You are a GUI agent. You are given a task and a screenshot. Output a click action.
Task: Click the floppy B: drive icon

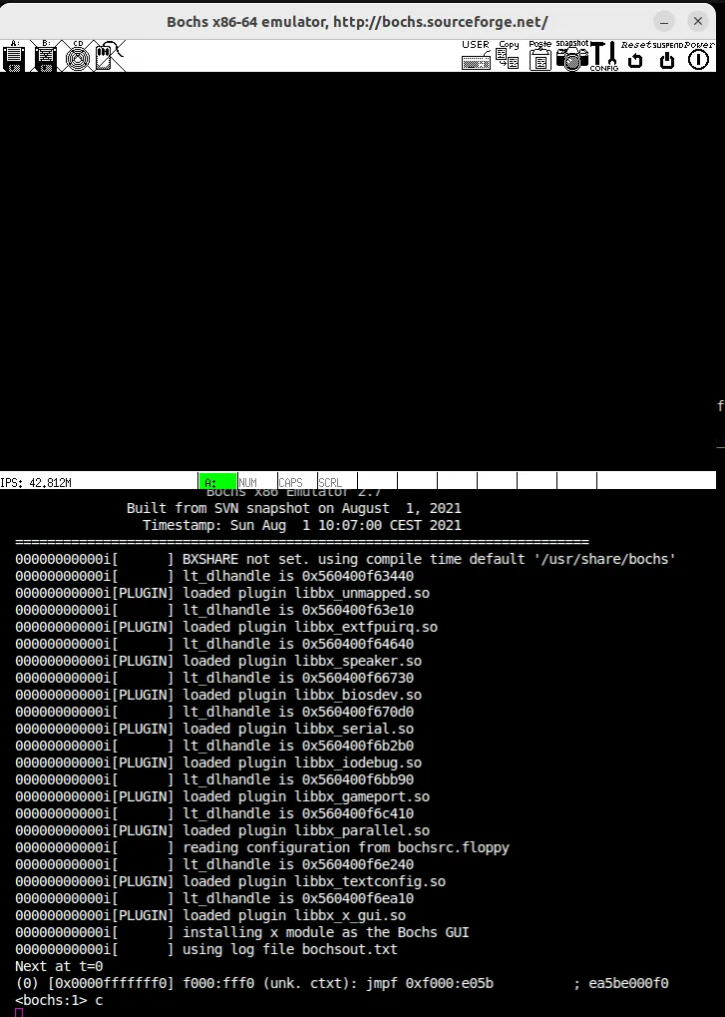coord(45,56)
